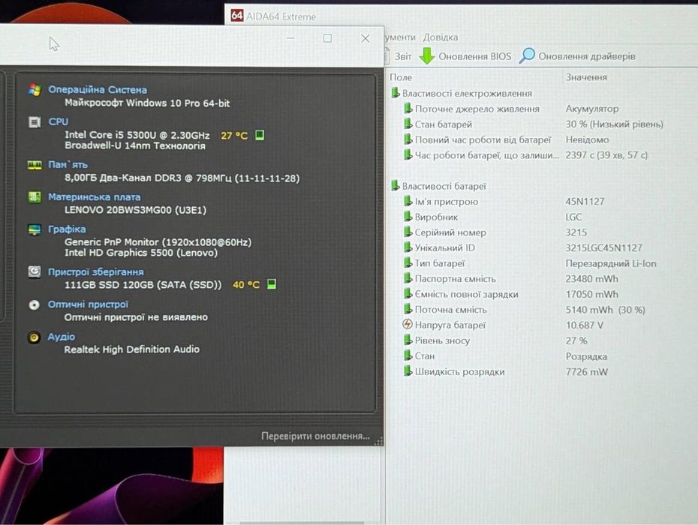Click the value 23480 mWh
The width and height of the screenshot is (698, 525).
(x=591, y=278)
